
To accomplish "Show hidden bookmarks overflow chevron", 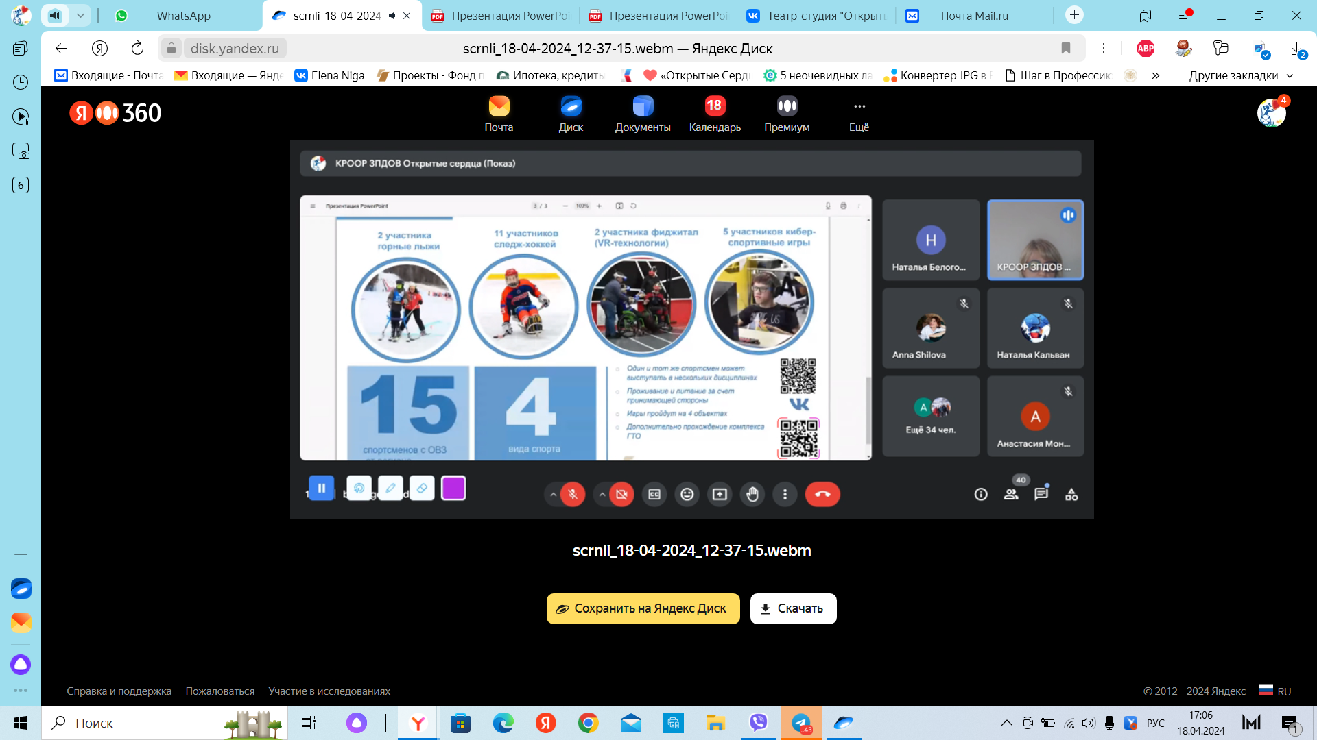I will coord(1156,75).
